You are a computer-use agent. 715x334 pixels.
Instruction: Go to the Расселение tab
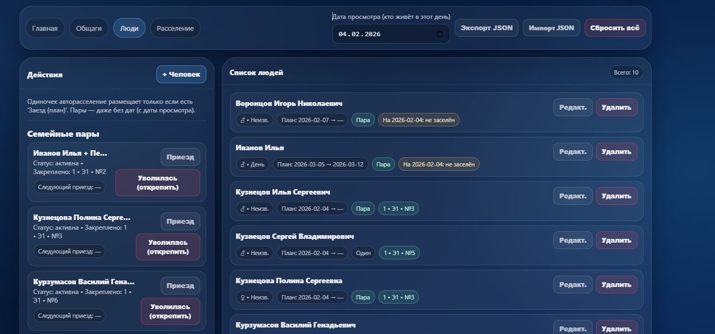(175, 28)
